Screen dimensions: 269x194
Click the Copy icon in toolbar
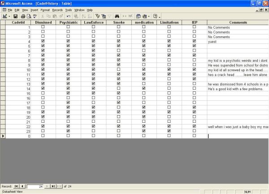(48, 16)
